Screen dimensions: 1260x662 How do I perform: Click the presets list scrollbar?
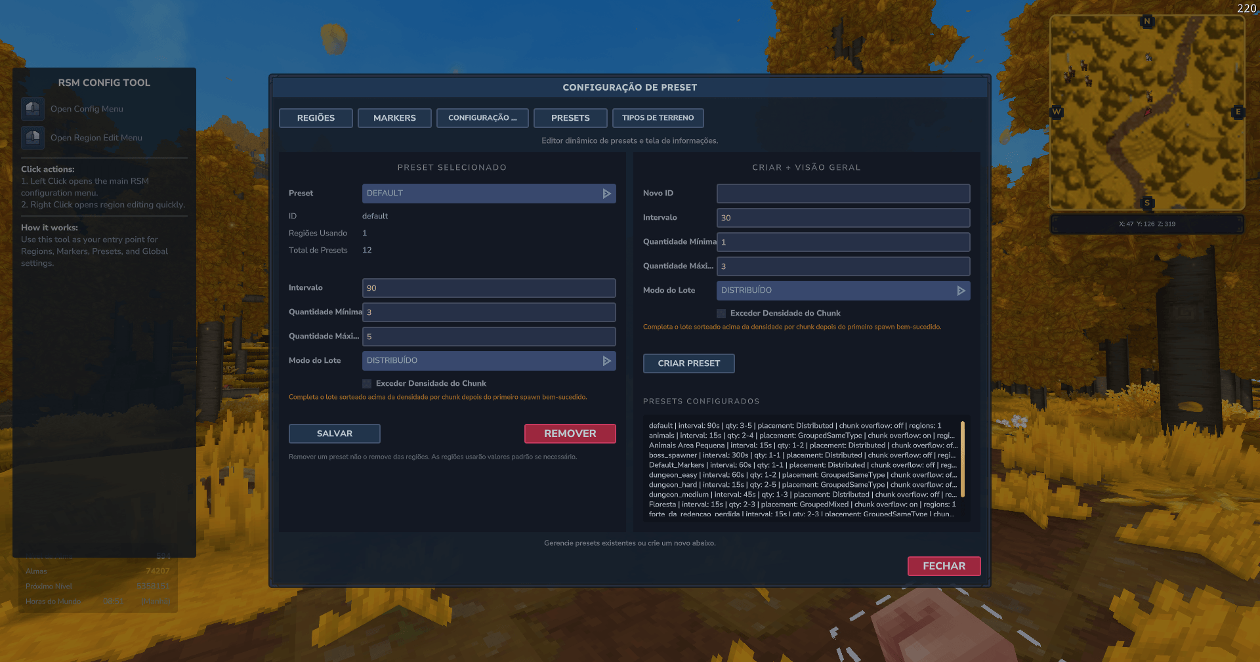[x=963, y=459]
